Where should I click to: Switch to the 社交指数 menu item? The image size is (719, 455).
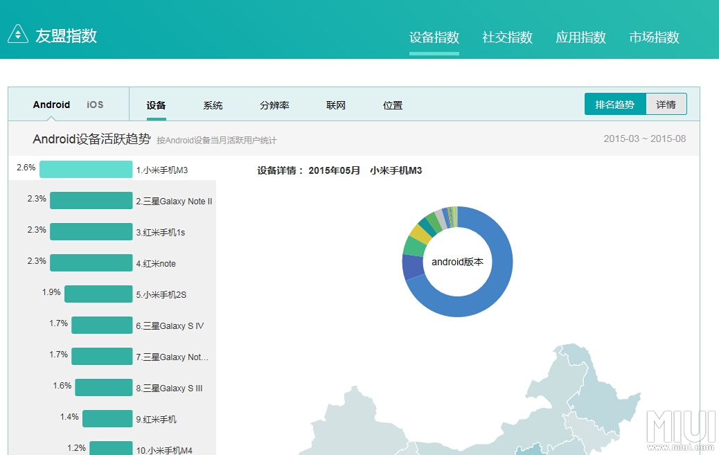(506, 37)
